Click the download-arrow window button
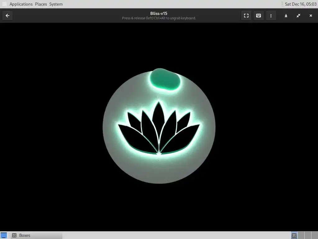Screen dimensions: 318x239 pos(286,16)
